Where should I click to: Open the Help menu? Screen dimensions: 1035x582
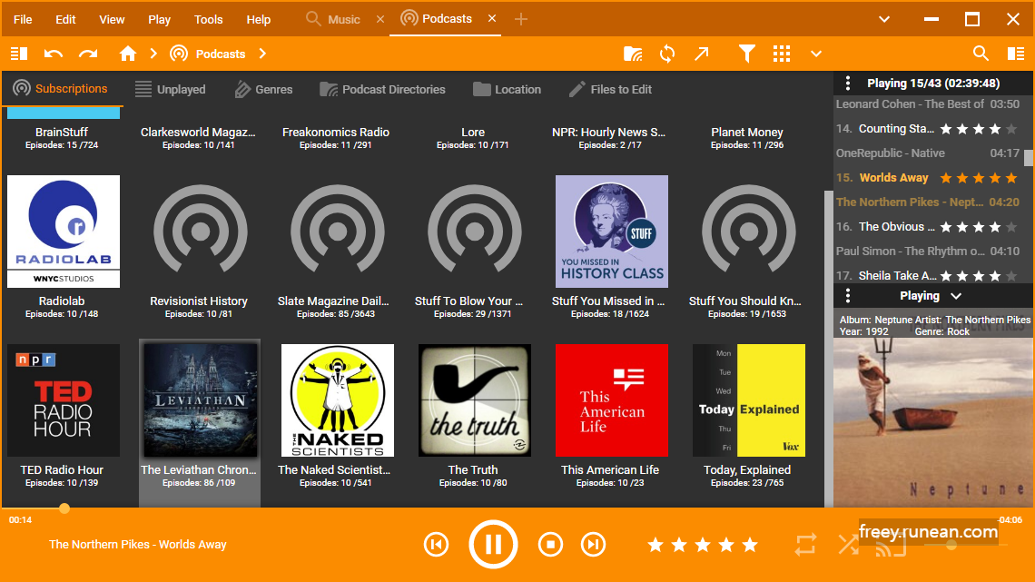tap(258, 19)
